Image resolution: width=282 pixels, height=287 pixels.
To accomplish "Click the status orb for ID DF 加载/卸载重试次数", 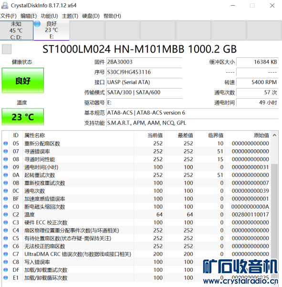I will tap(6, 270).
